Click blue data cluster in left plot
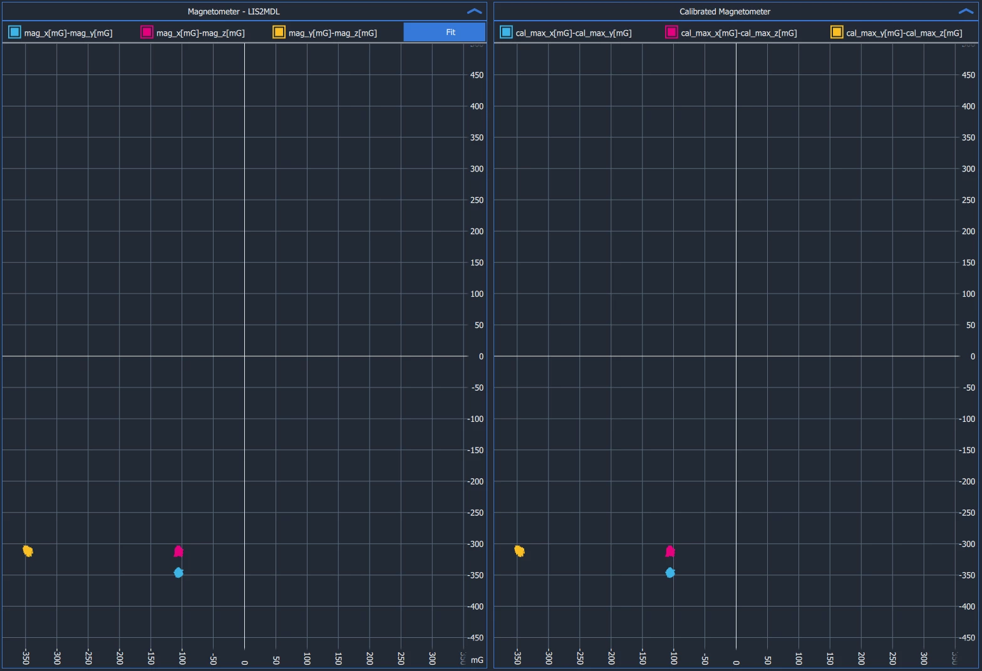This screenshot has height=671, width=982. (x=178, y=573)
